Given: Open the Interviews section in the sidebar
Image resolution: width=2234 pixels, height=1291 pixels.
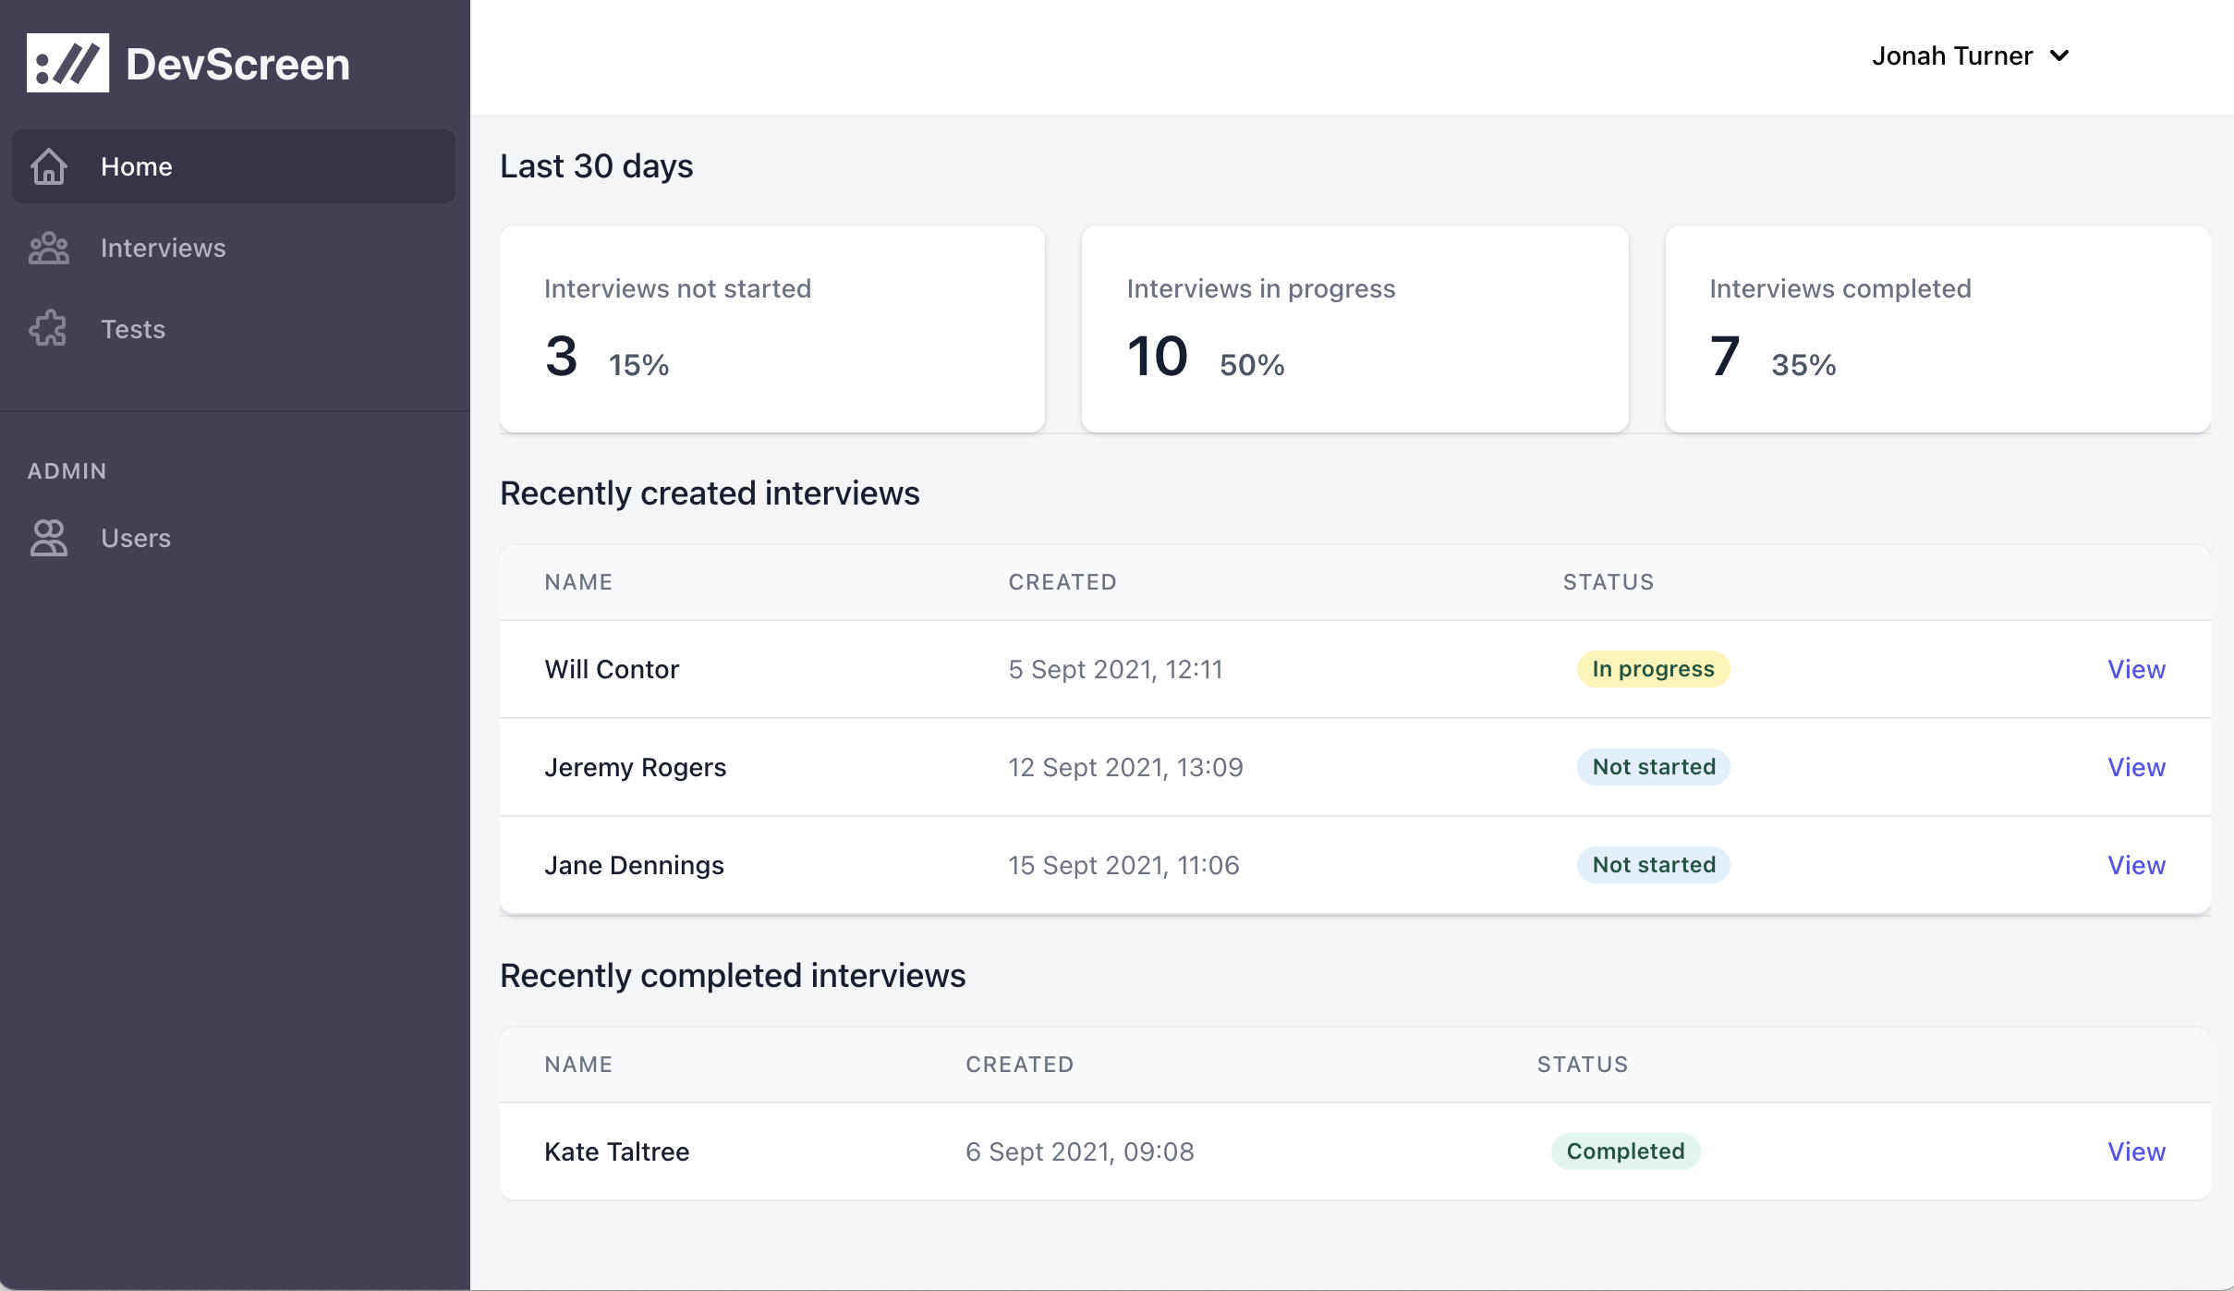Looking at the screenshot, I should (163, 248).
